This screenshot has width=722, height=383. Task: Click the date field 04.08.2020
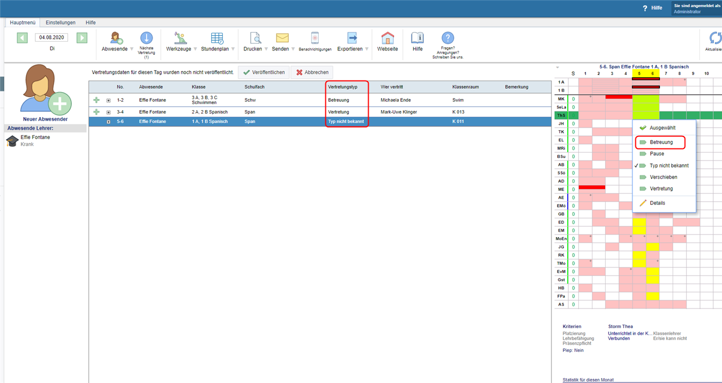[52, 38]
